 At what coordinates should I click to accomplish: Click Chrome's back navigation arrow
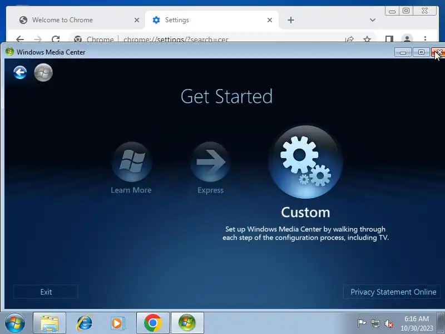20,38
